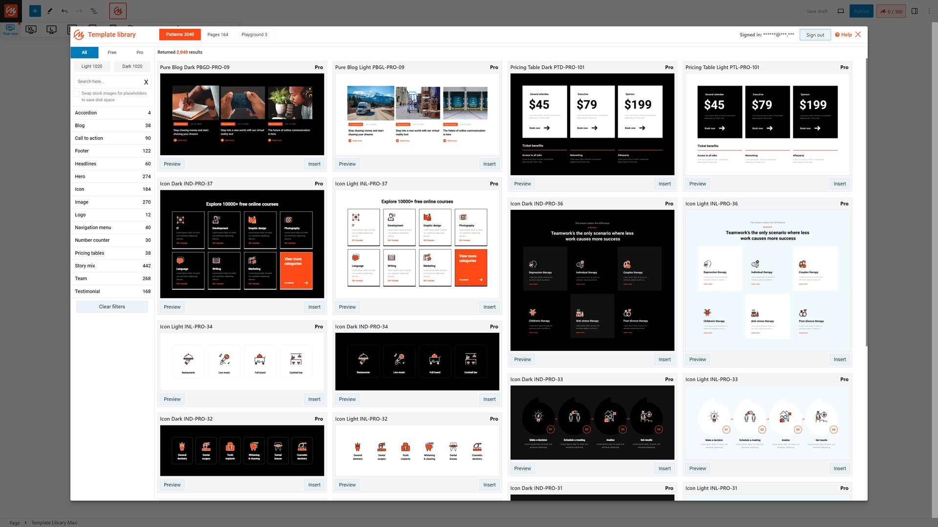Expand the Hero category in sidebar

pyautogui.click(x=80, y=176)
